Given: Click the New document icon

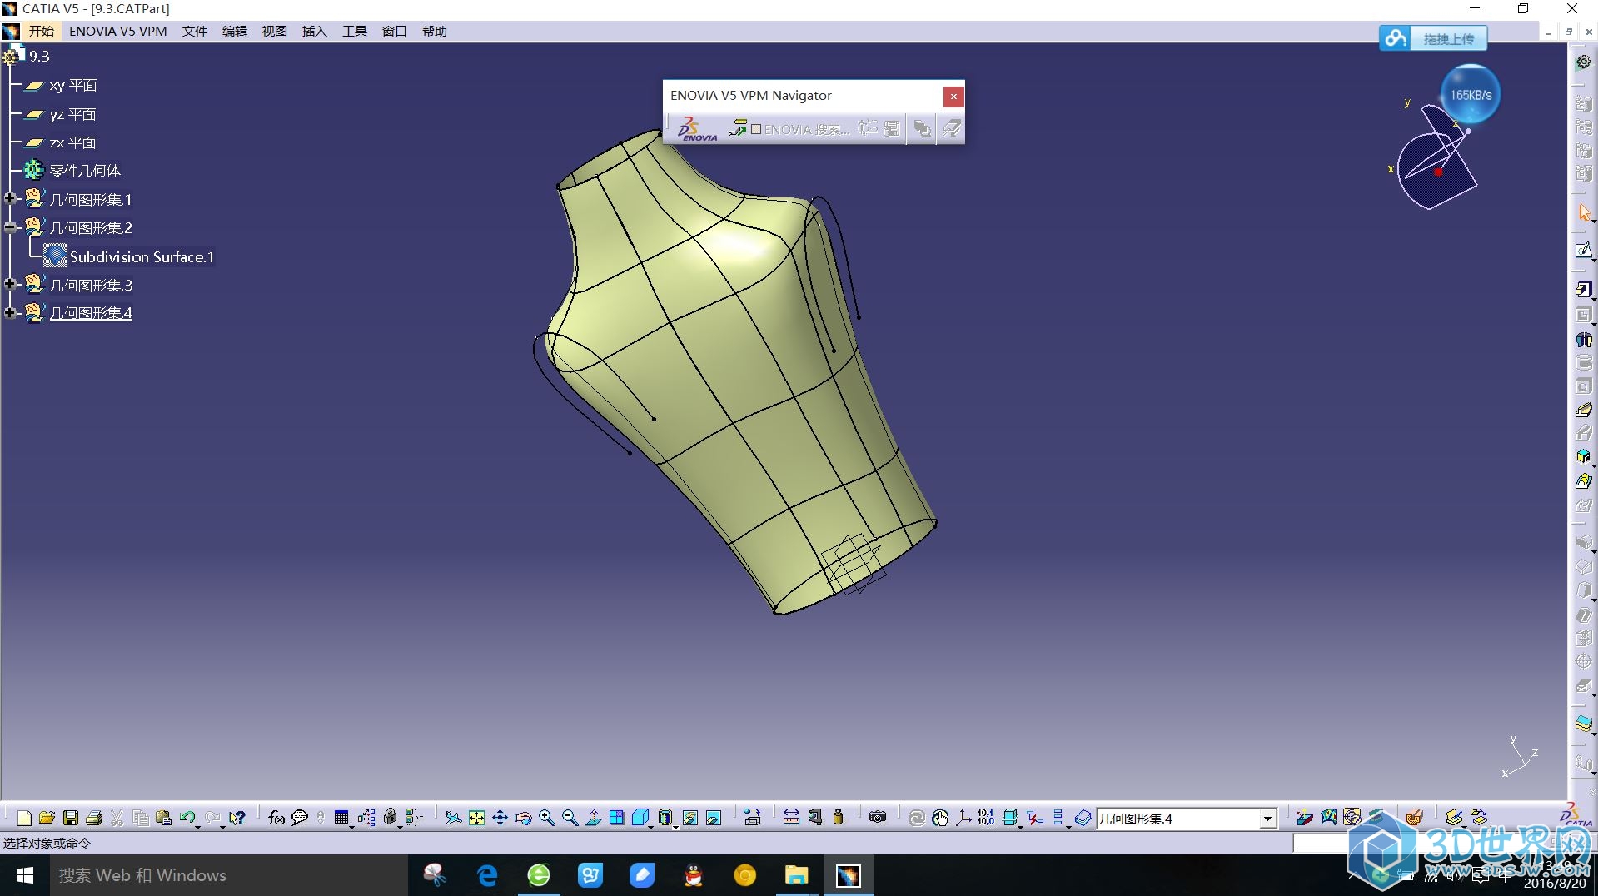Looking at the screenshot, I should click(24, 818).
